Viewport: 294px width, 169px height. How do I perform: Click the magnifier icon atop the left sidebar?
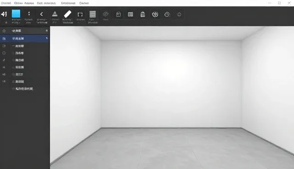pos(4,31)
